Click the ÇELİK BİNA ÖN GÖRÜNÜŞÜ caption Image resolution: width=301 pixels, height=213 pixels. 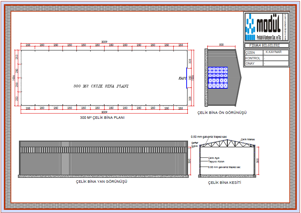coord(222,112)
